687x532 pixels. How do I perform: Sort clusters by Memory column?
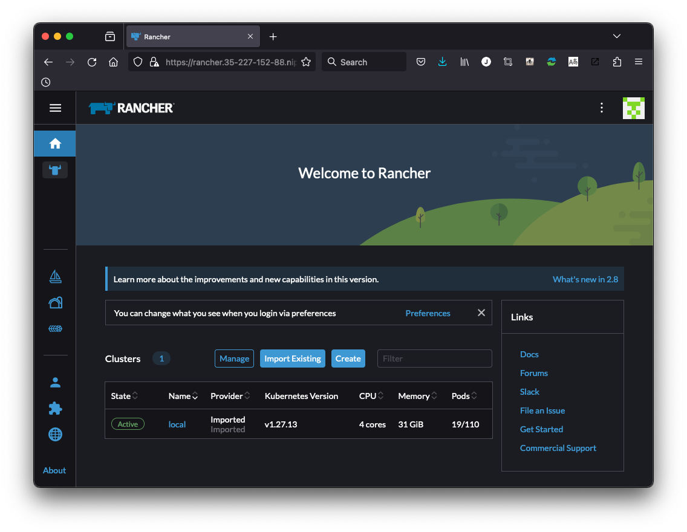(417, 396)
